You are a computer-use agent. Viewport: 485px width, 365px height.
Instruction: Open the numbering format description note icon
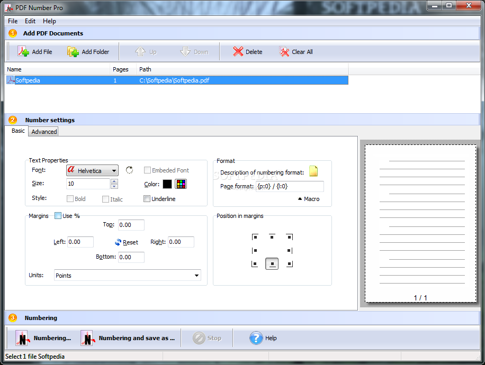[x=313, y=171]
